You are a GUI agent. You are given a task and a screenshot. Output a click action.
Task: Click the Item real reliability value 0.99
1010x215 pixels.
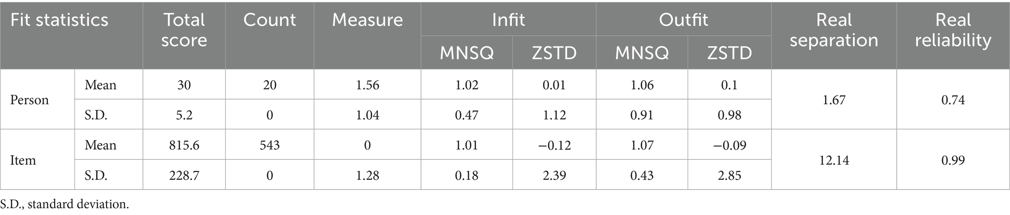(x=953, y=160)
